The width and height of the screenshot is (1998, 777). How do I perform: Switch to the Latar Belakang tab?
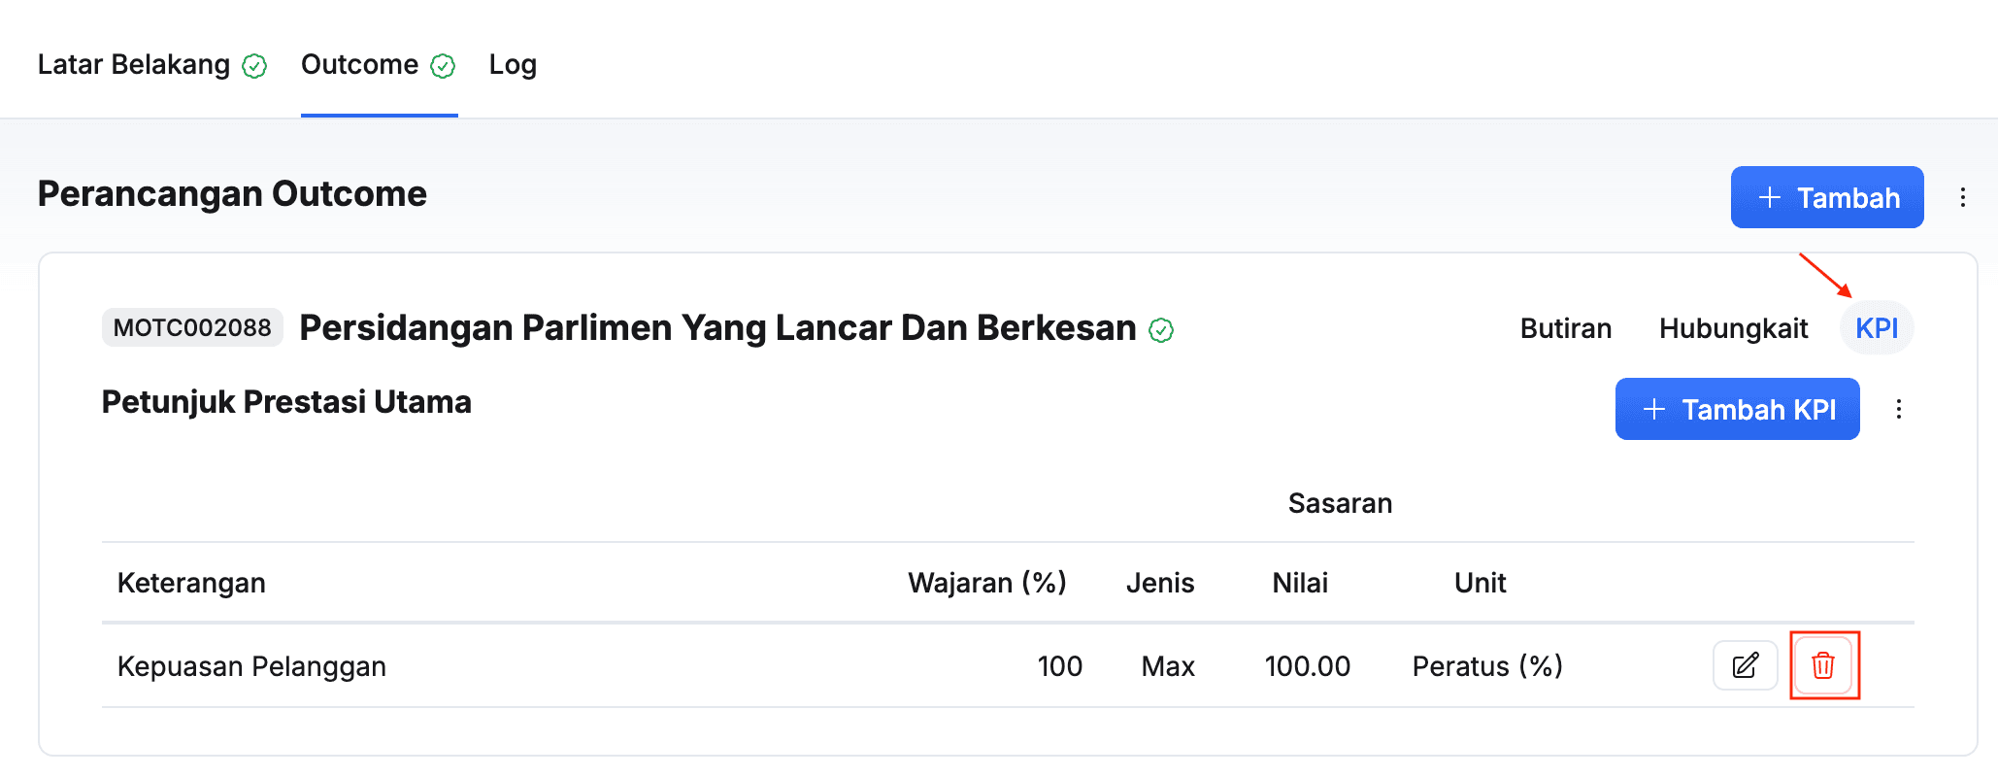click(x=134, y=64)
